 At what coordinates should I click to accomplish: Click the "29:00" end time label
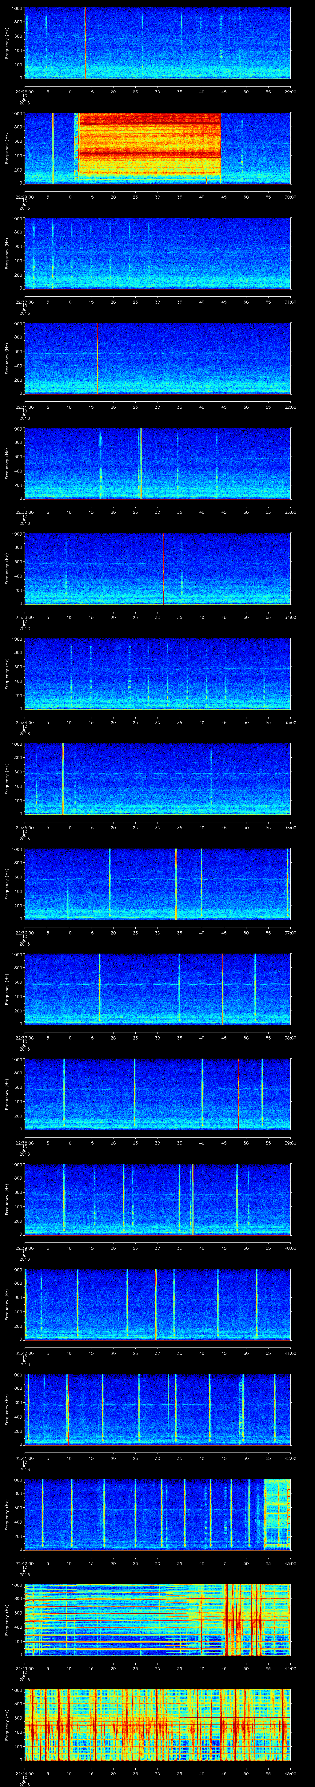tap(290, 91)
